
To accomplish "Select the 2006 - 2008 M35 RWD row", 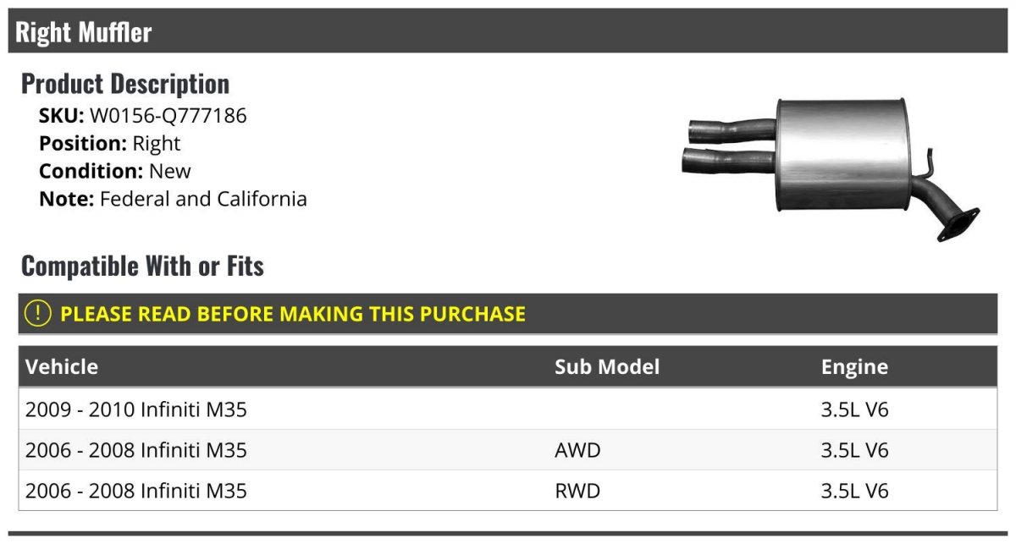I will 508,490.
